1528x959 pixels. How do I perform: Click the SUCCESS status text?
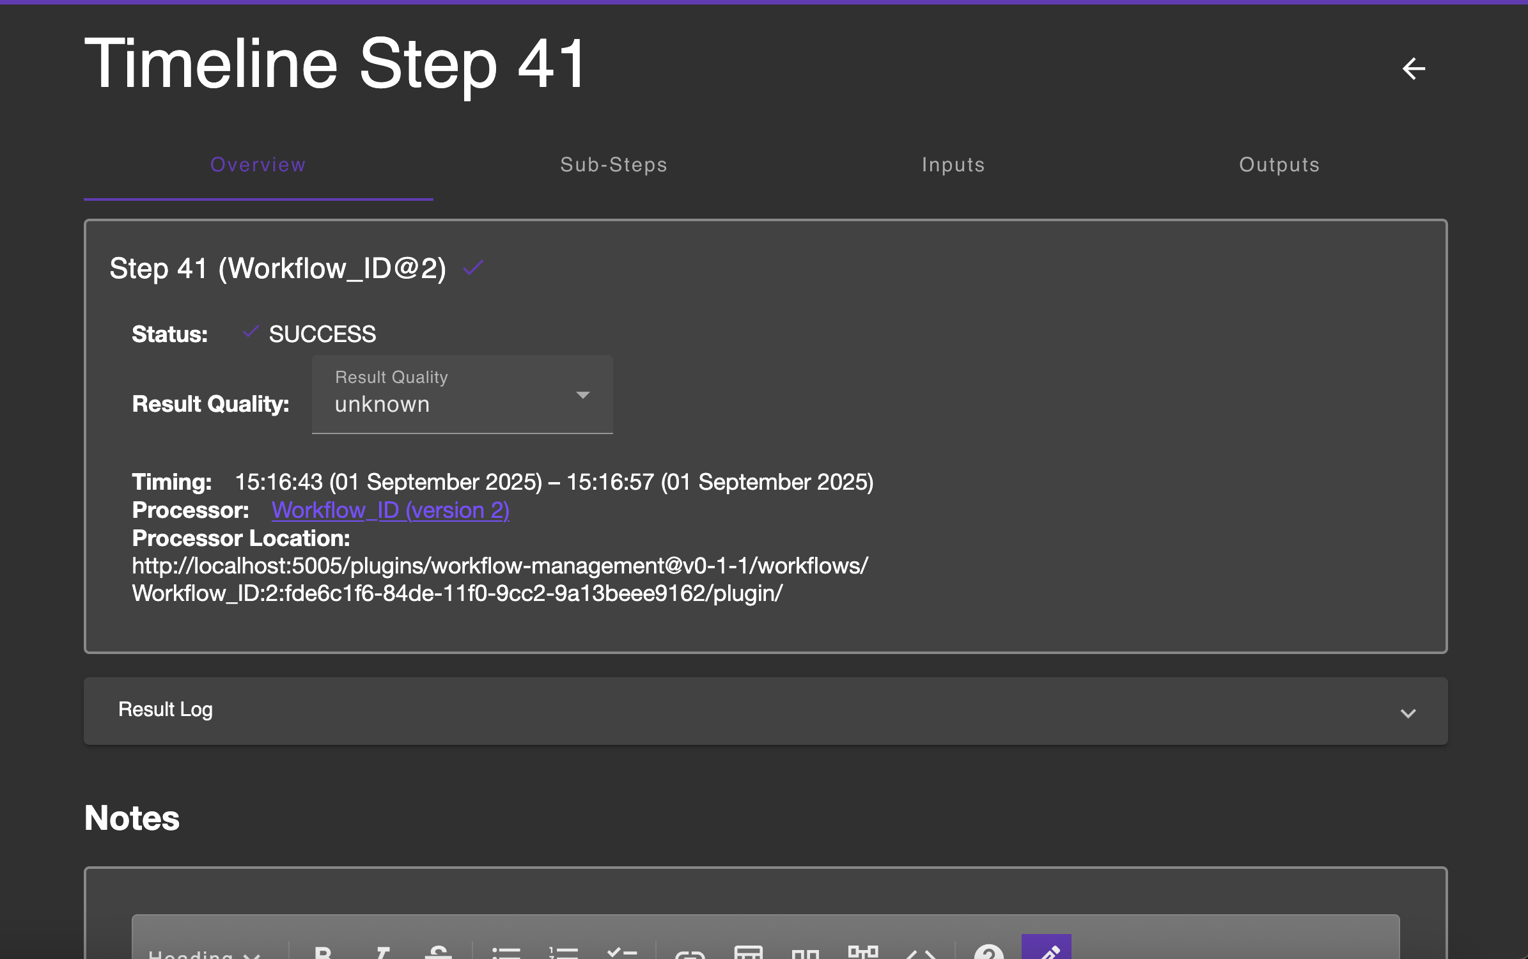[323, 334]
